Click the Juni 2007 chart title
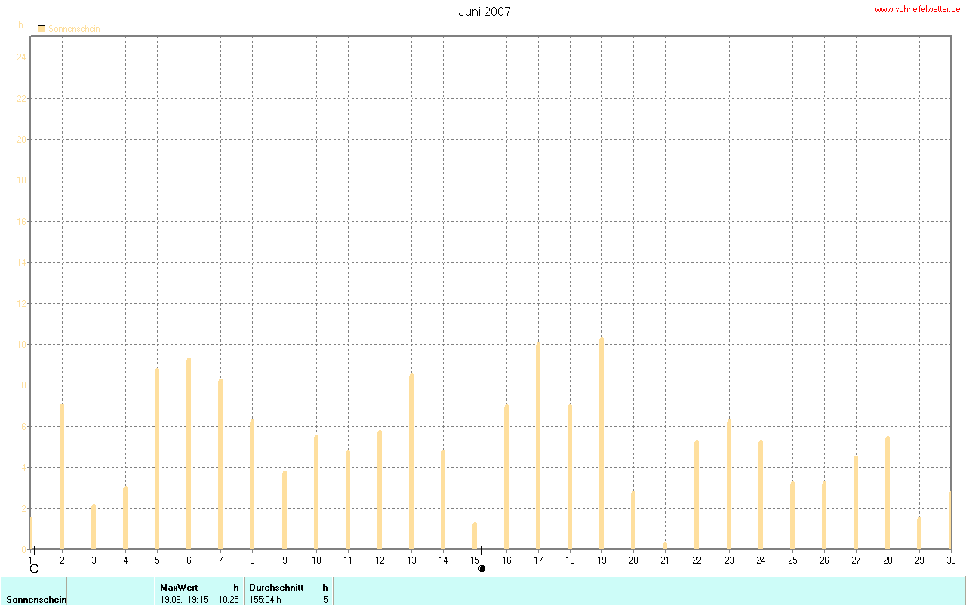The height and width of the screenshot is (605, 966). [x=485, y=12]
